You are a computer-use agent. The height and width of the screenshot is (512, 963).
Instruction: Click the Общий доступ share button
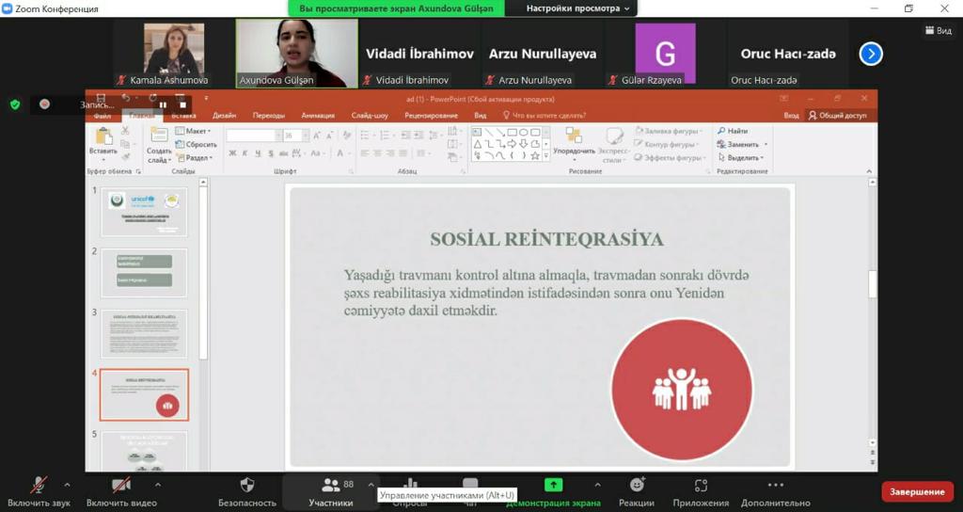pyautogui.click(x=838, y=116)
